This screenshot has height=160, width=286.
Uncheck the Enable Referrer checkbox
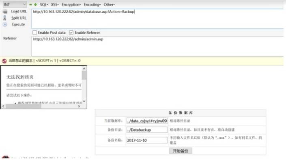tap(71, 33)
